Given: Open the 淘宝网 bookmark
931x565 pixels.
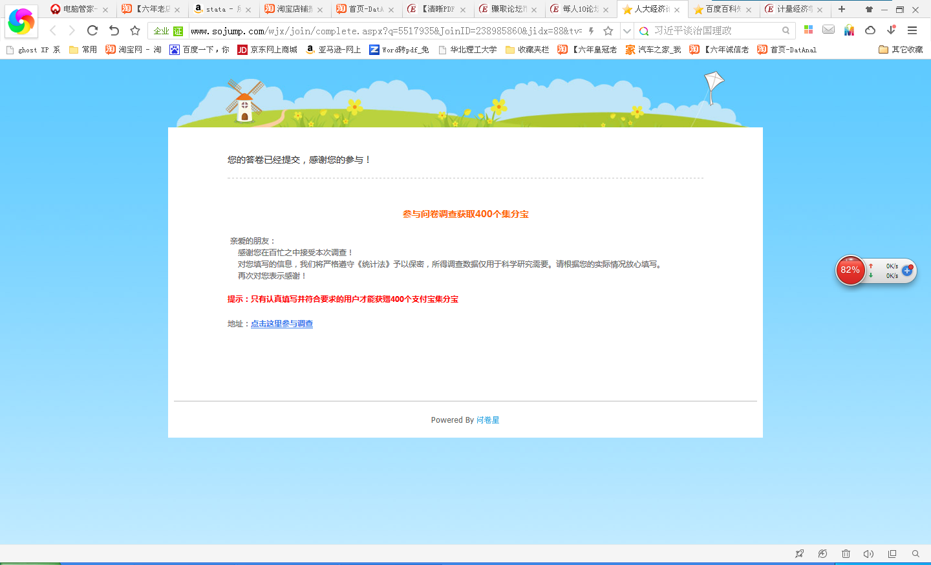Looking at the screenshot, I should (x=133, y=50).
